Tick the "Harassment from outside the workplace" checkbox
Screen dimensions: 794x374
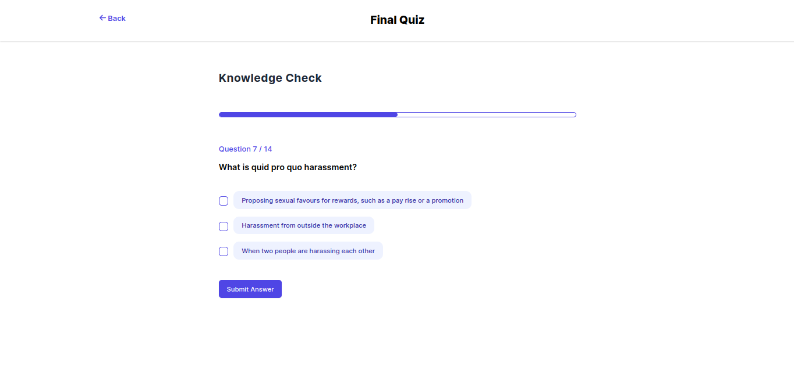224,226
